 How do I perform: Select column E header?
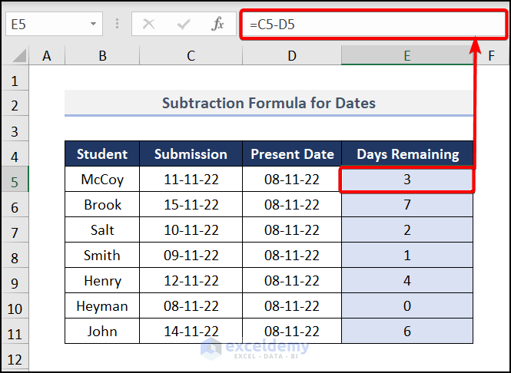point(406,55)
